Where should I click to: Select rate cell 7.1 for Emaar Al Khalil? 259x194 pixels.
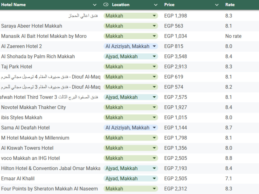pos(228,178)
